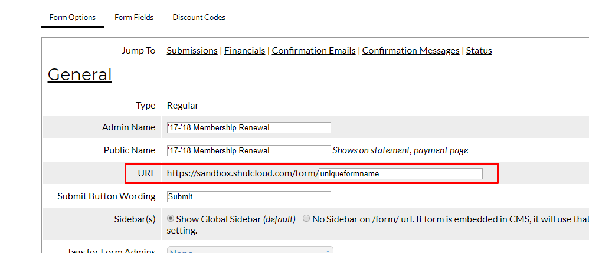Viewport: 589px width, 253px height.
Task: Jump to the Submissions section
Action: pyautogui.click(x=192, y=51)
